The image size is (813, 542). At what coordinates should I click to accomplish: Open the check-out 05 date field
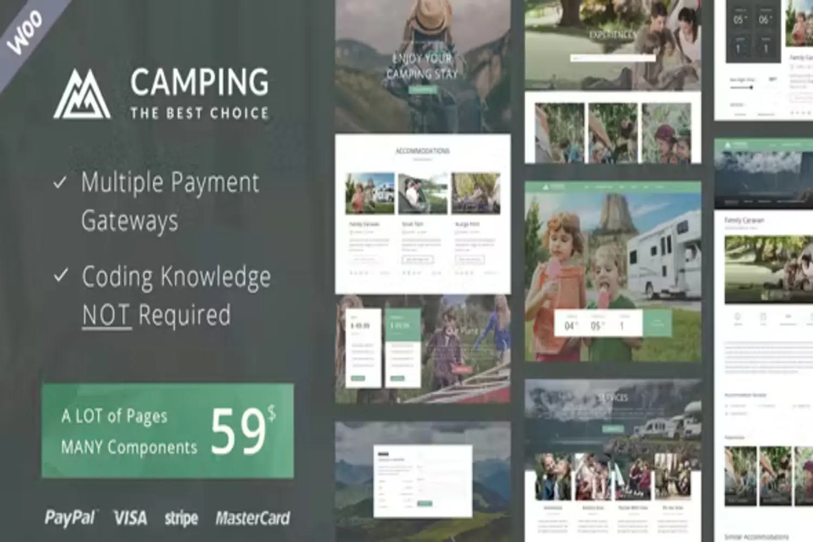pyautogui.click(x=597, y=324)
